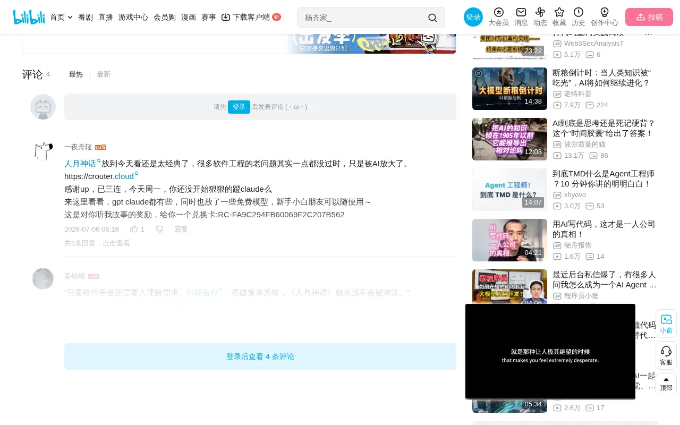Click the pink 投稿 upload button
680x425 pixels.
tap(649, 17)
